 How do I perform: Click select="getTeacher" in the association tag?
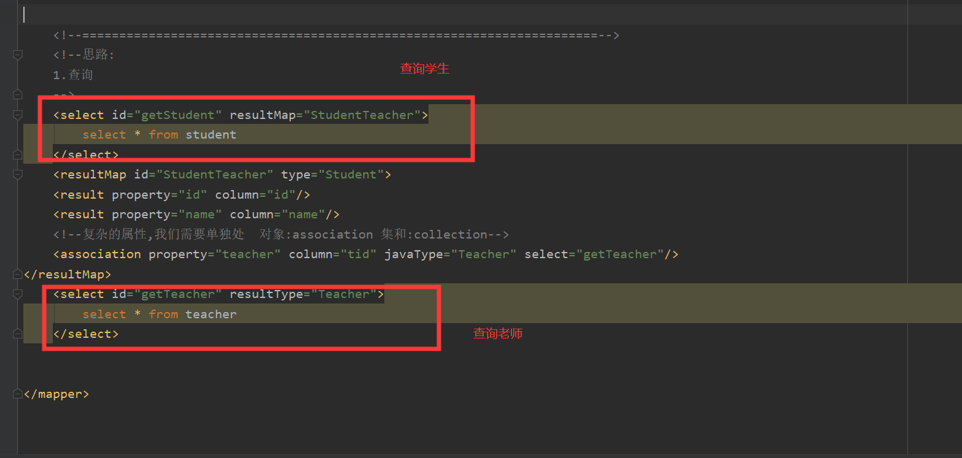pos(594,254)
